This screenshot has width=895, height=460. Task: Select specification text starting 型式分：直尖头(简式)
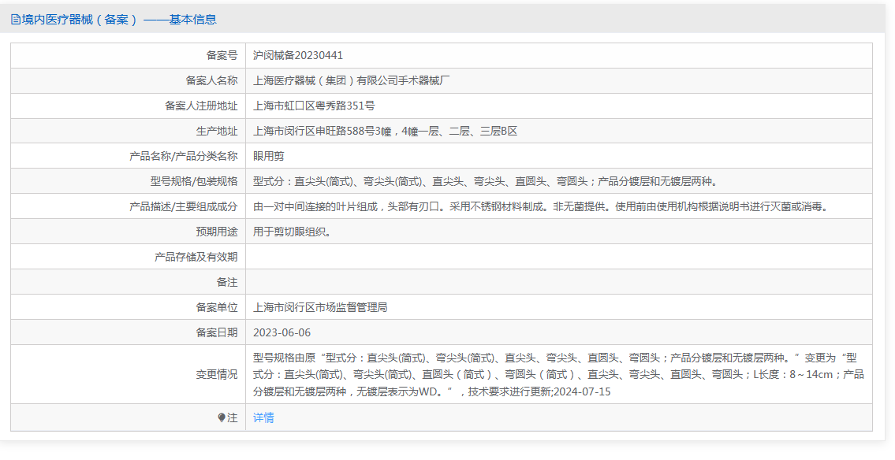point(486,181)
